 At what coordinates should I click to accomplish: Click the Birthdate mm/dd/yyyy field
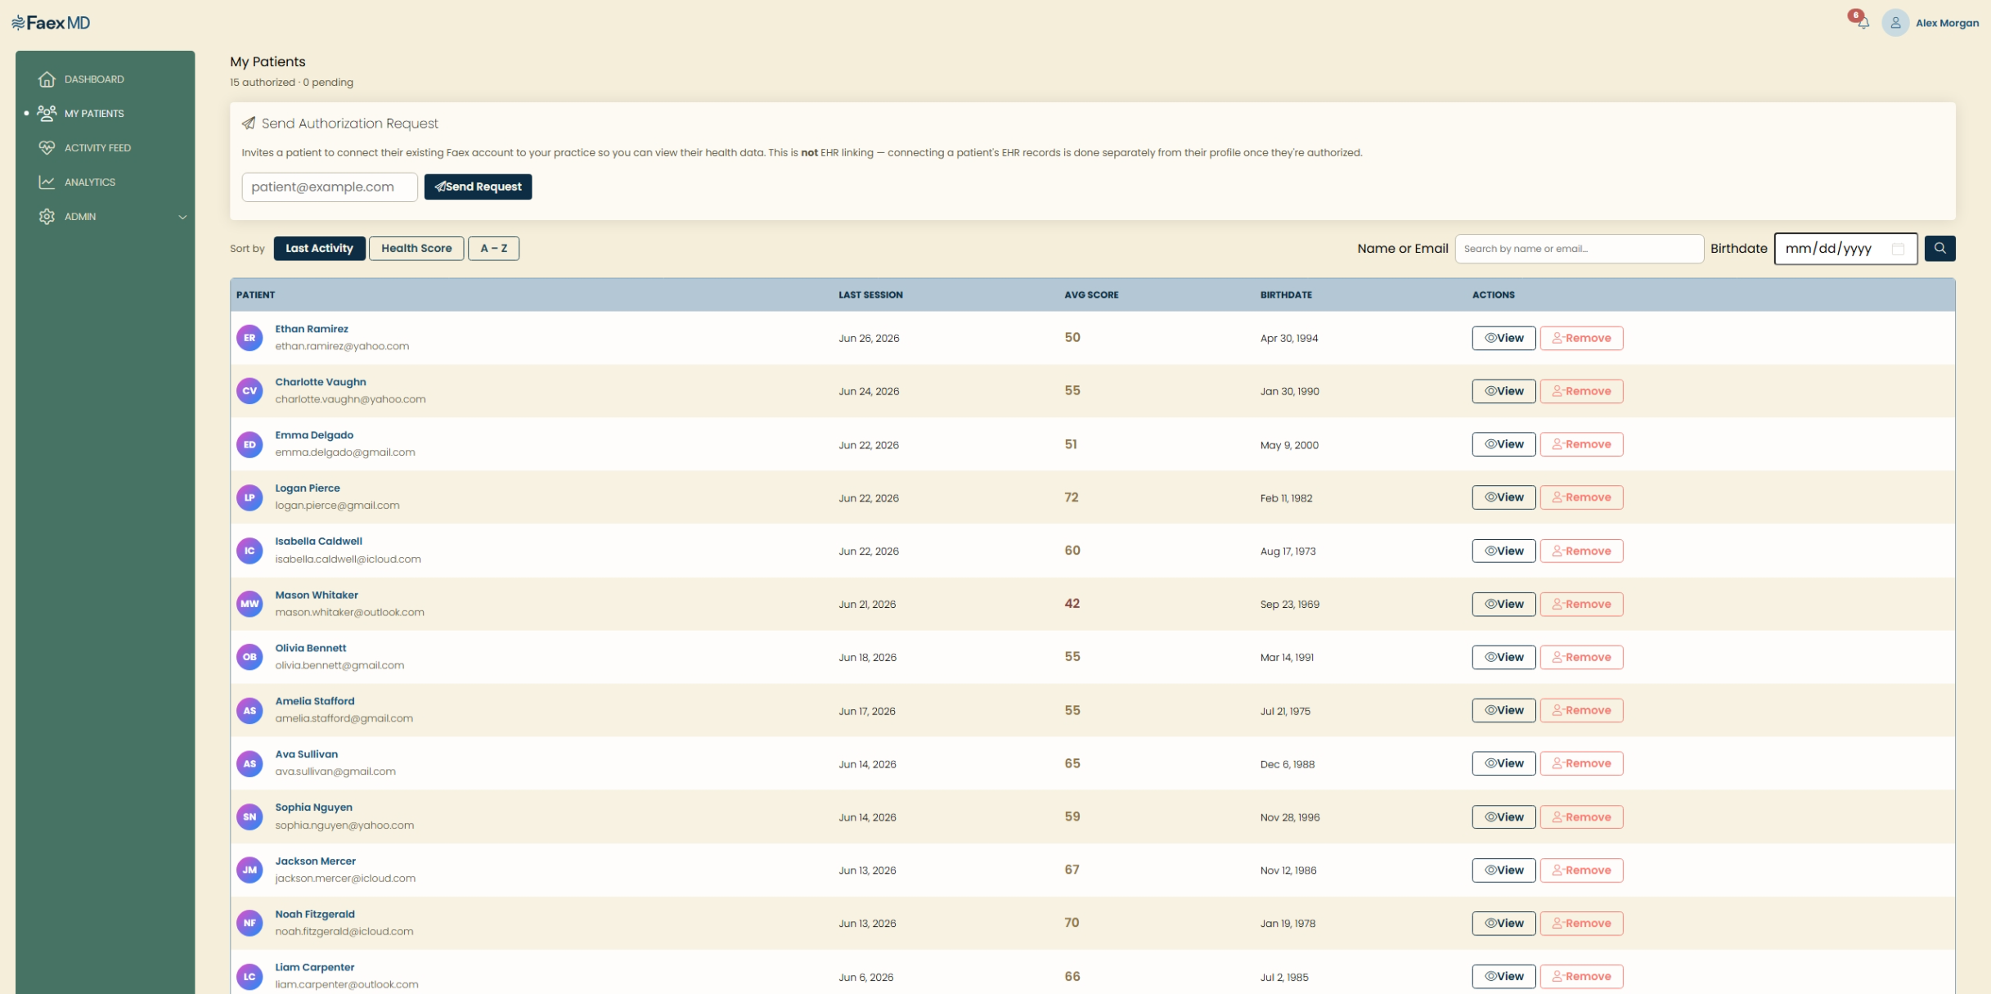pos(1845,249)
